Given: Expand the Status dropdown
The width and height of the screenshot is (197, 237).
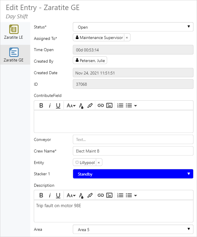Looking at the screenshot, I should coord(133,27).
